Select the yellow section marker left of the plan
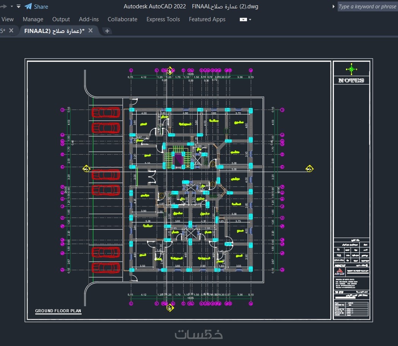The height and width of the screenshot is (346, 398). tap(86, 168)
